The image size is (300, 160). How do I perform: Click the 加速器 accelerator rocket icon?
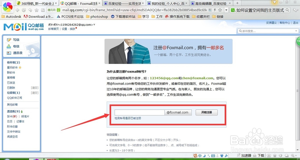click(x=238, y=155)
